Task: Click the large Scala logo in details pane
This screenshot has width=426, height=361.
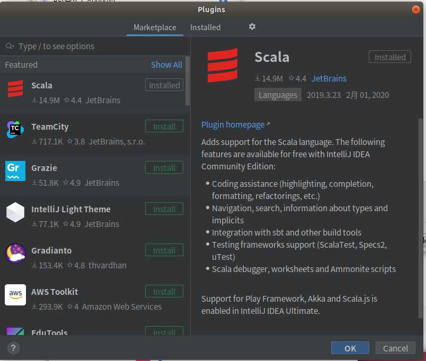Action: pyautogui.click(x=223, y=66)
